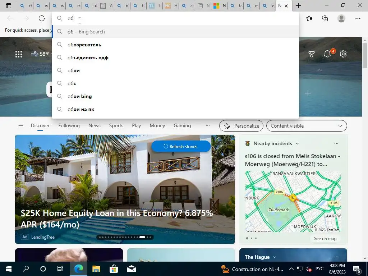
Task: Open the Sports feed tab
Action: (x=116, y=125)
